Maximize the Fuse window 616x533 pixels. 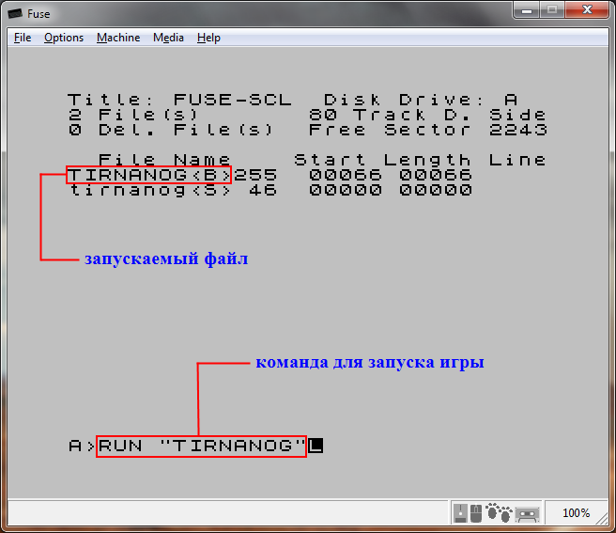pyautogui.click(x=552, y=10)
